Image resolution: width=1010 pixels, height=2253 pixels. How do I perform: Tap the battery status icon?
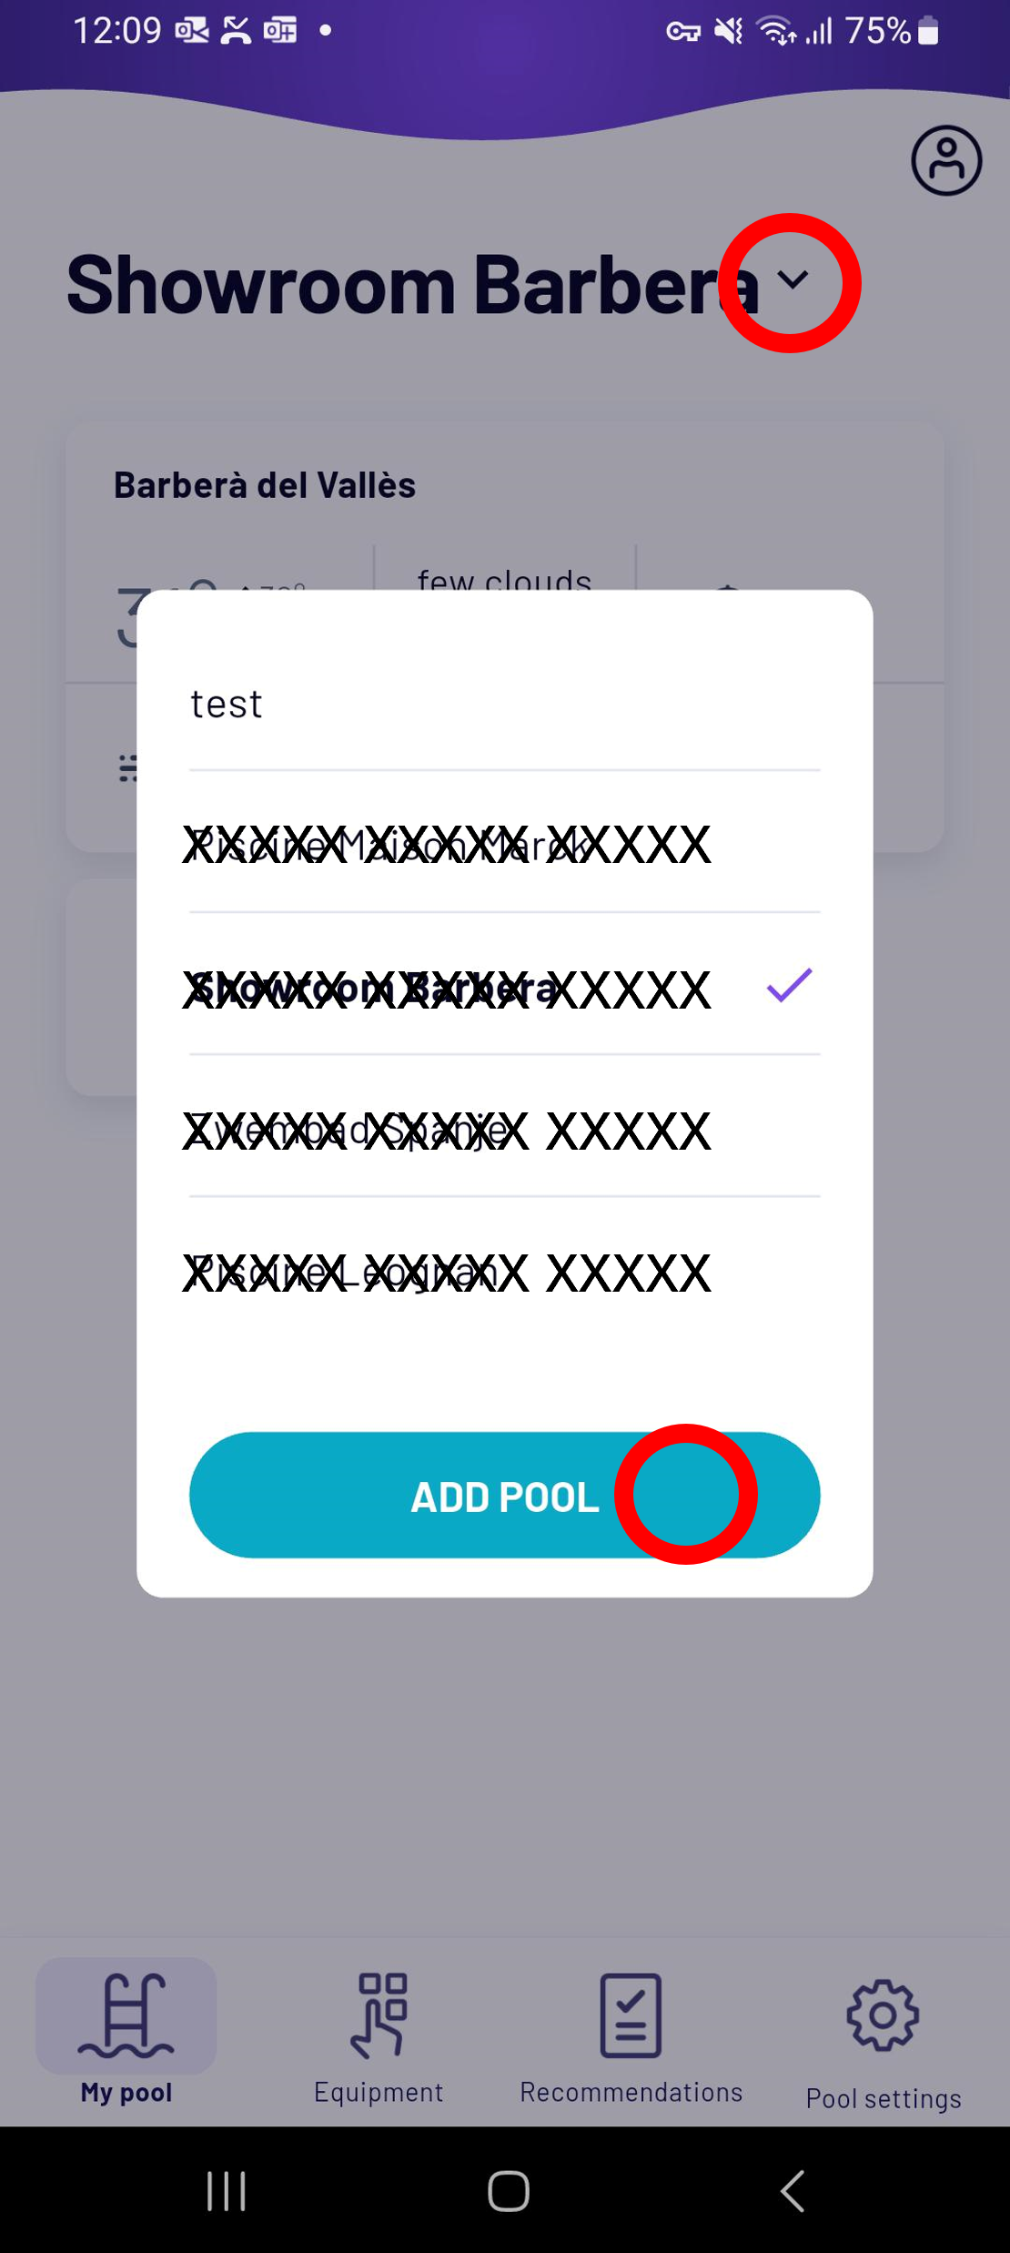coord(928,31)
